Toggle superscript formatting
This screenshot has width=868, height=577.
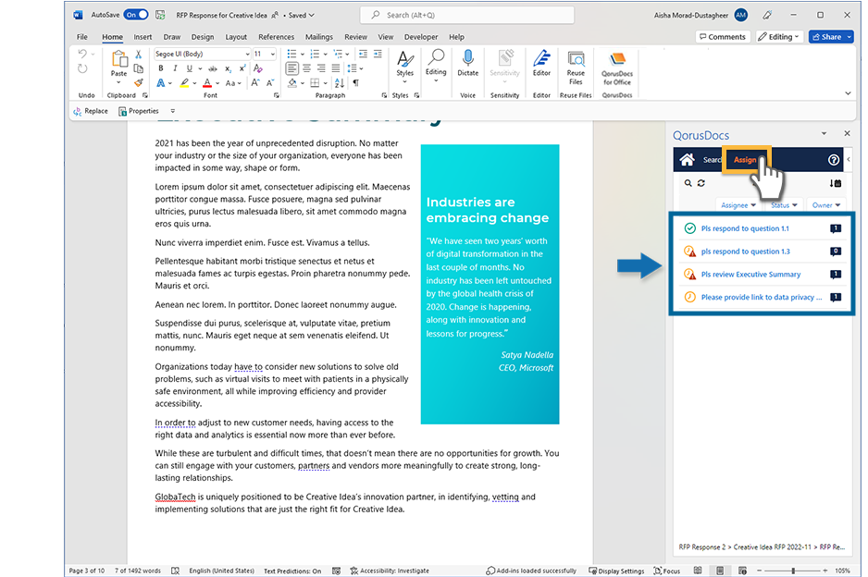(242, 68)
